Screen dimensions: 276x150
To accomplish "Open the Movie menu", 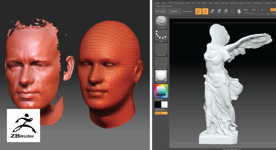I will (x=241, y=3).
